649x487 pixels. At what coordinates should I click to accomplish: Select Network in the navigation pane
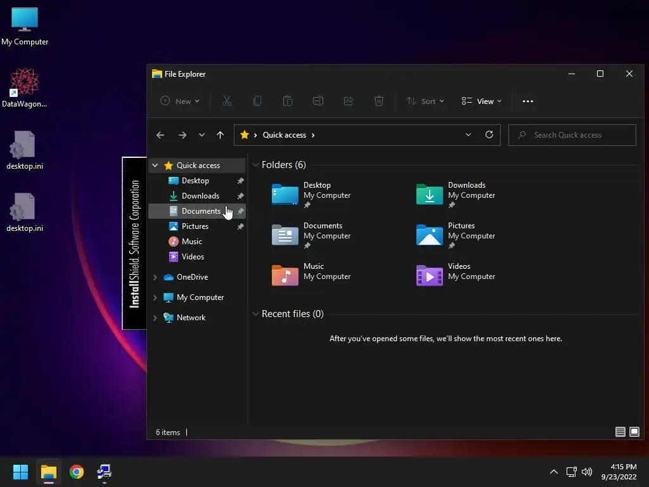coord(197,318)
